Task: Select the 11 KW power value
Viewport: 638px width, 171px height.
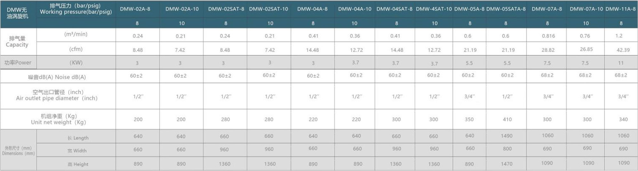Action: [621, 63]
